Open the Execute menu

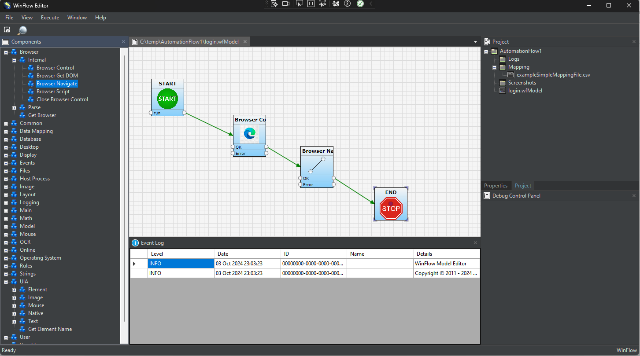[50, 18]
